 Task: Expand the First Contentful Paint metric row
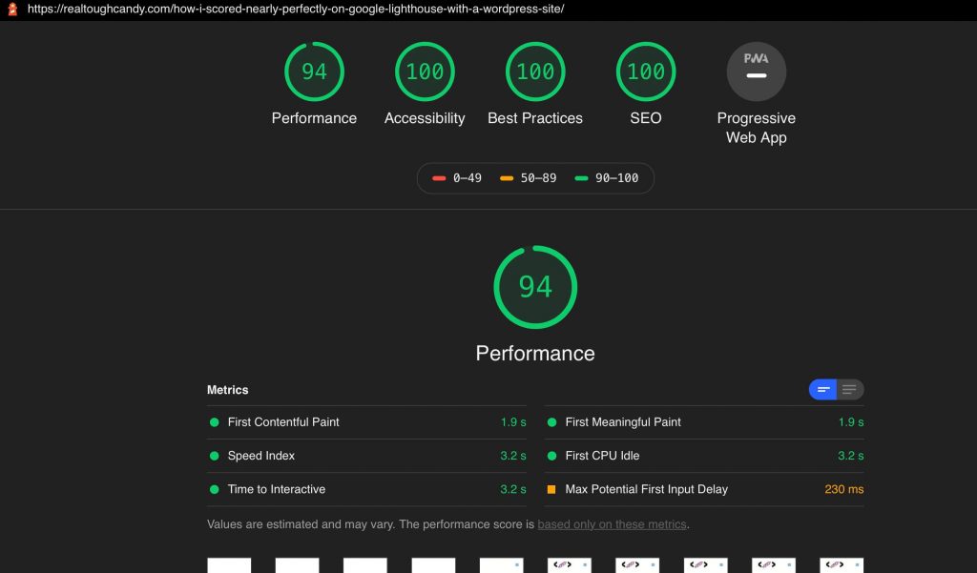click(366, 422)
